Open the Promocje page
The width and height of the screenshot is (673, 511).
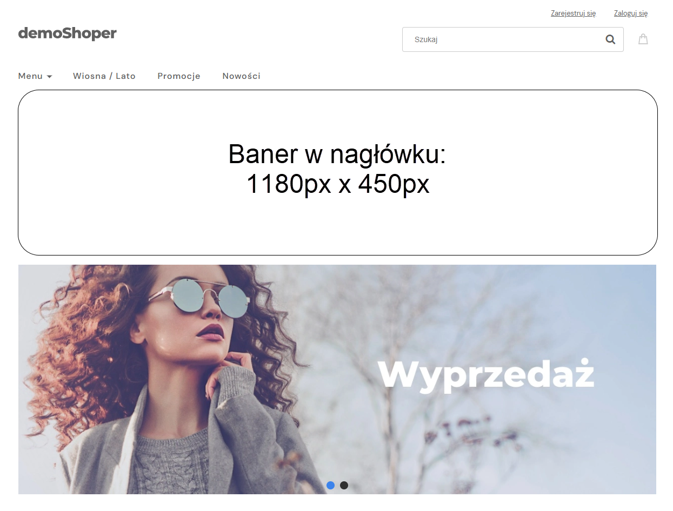pos(179,76)
